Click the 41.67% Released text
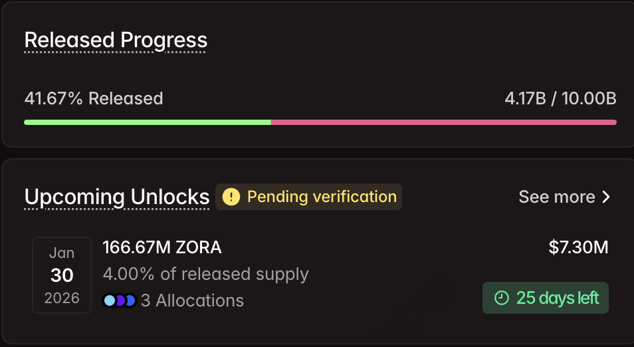 point(94,99)
